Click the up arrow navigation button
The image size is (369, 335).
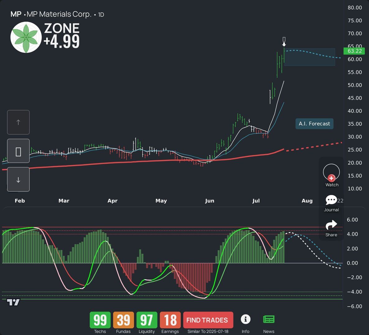click(x=18, y=122)
